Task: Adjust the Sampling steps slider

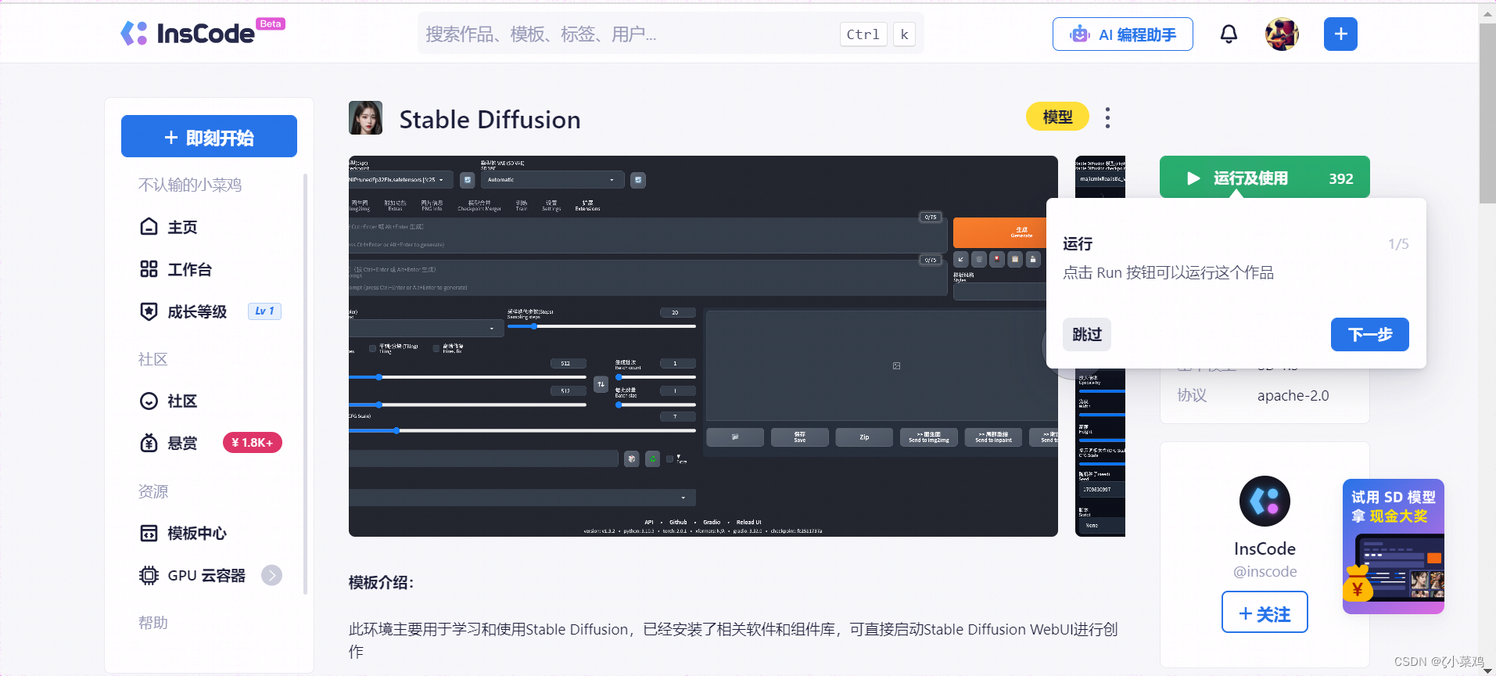Action: click(601, 326)
